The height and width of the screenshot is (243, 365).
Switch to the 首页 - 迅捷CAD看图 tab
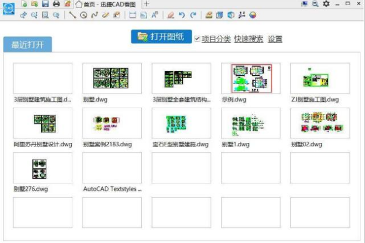pyautogui.click(x=107, y=4)
